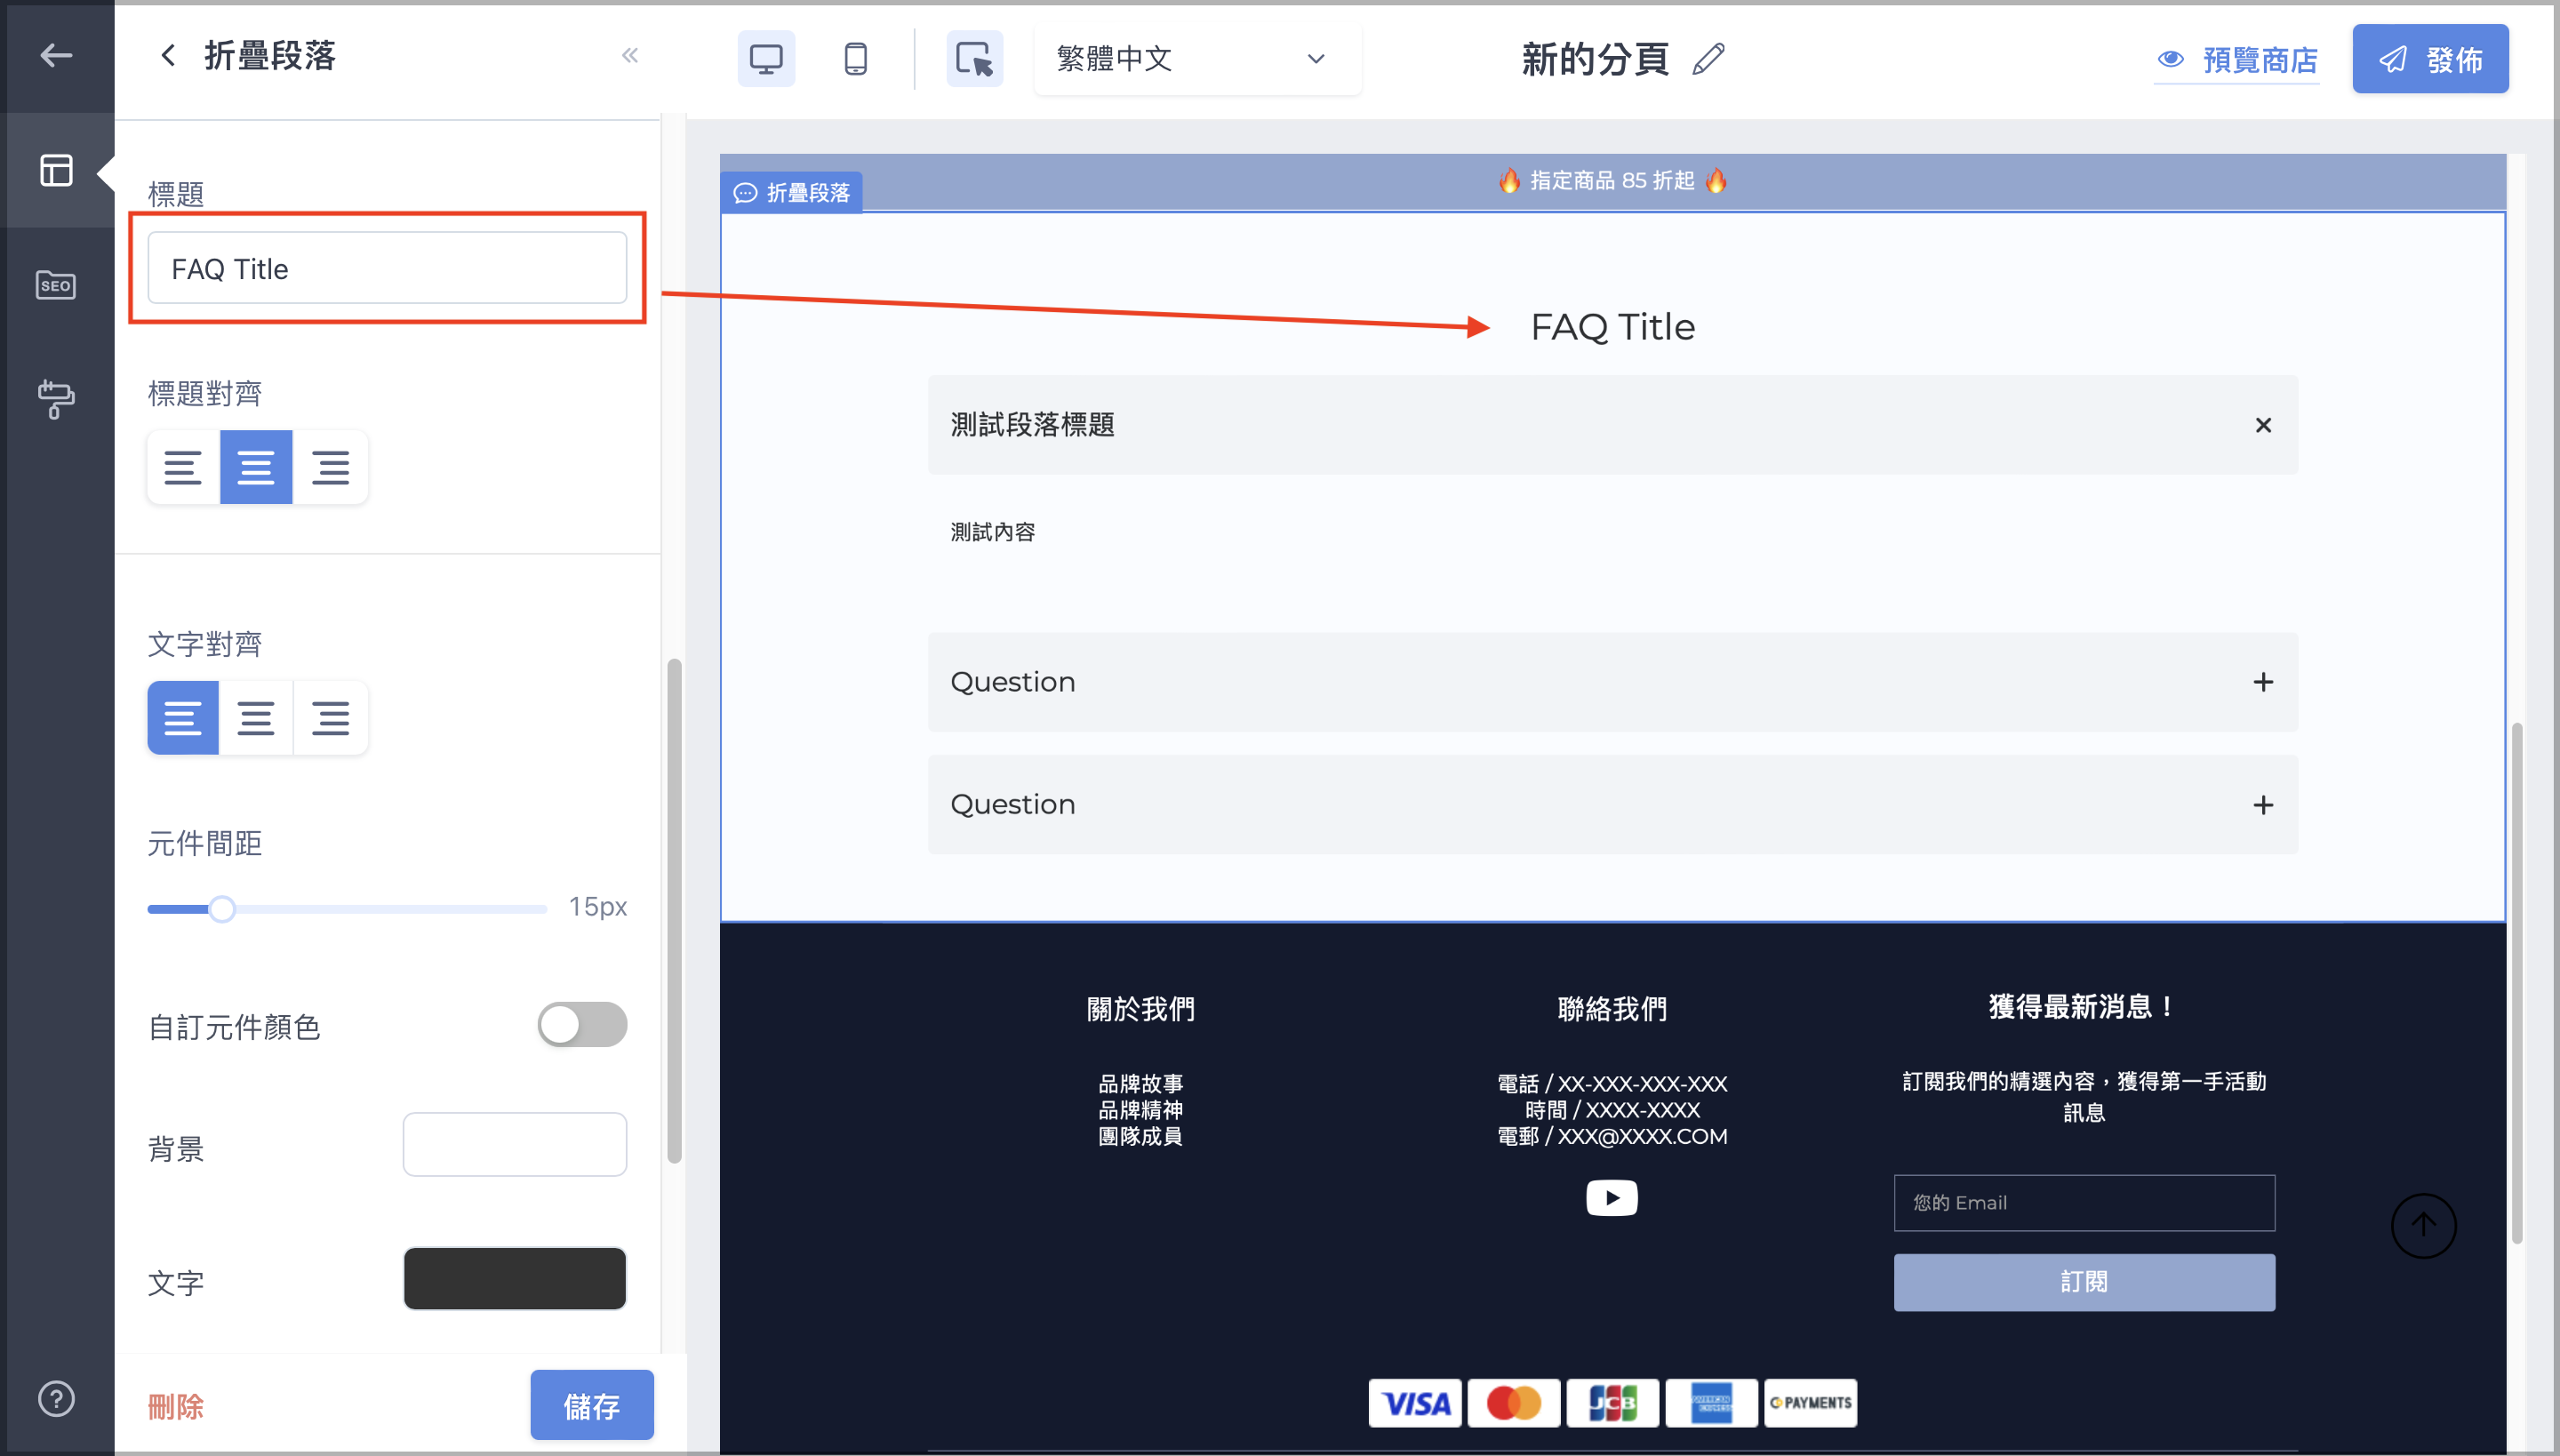The height and width of the screenshot is (1456, 2560).
Task: Open the dark 文字 color swatch
Action: pos(514,1278)
